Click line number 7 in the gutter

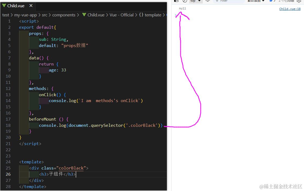9,58
